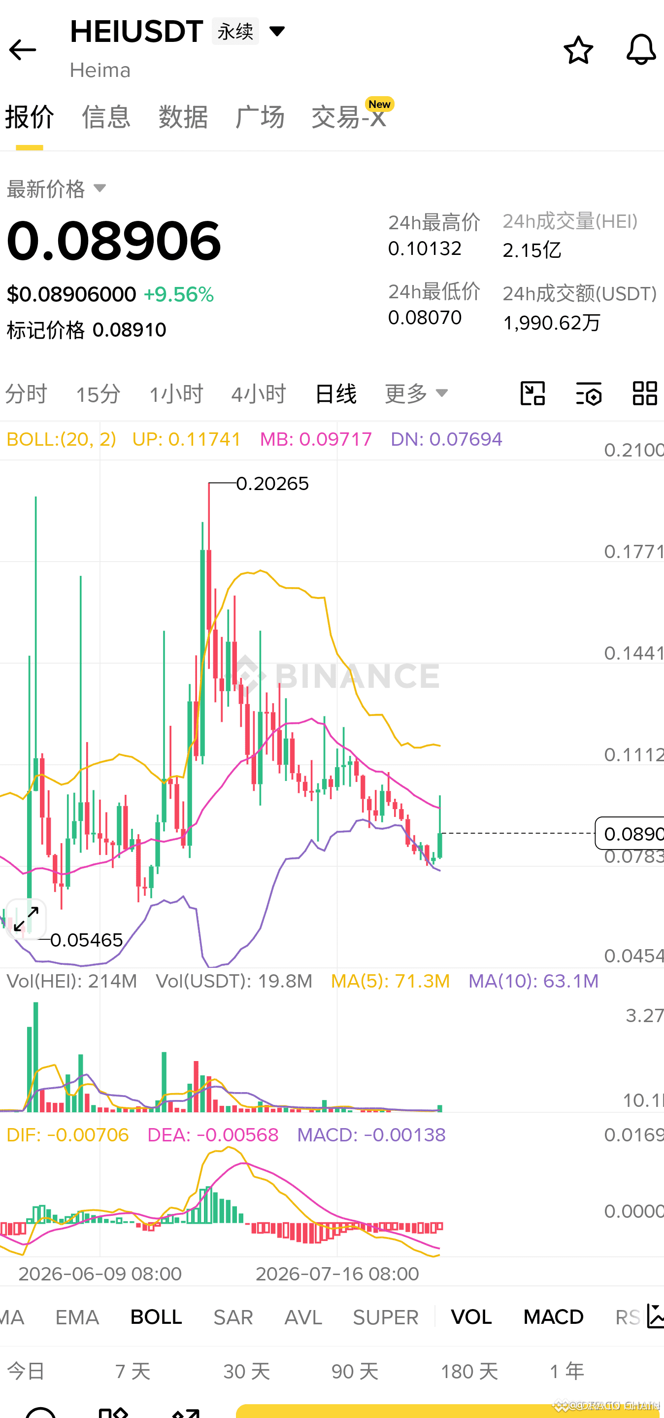Toggle the RSI sub-indicator
The width and height of the screenshot is (664, 1418).
(628, 1317)
